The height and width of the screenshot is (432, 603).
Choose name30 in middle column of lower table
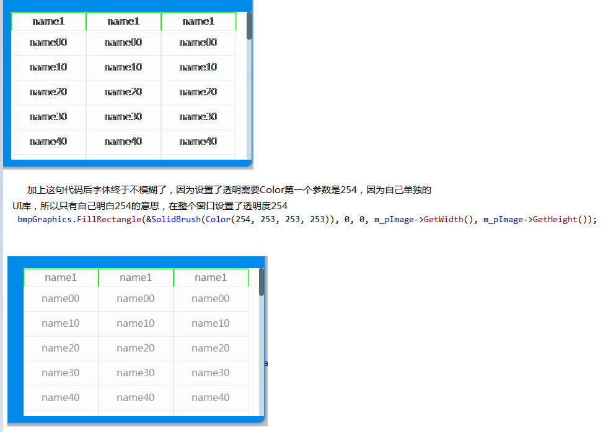(136, 373)
